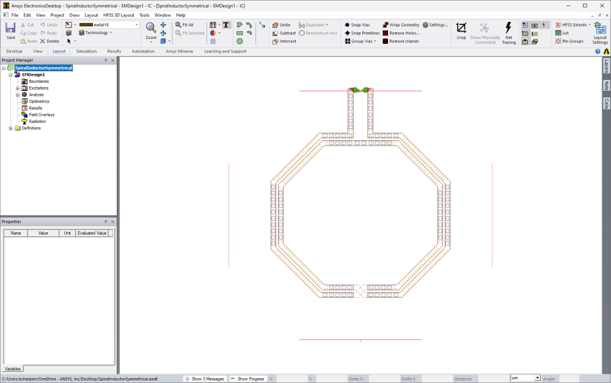Image resolution: width=611 pixels, height=383 pixels.
Task: Switch to the Simulation ribbon tab
Action: [x=86, y=51]
